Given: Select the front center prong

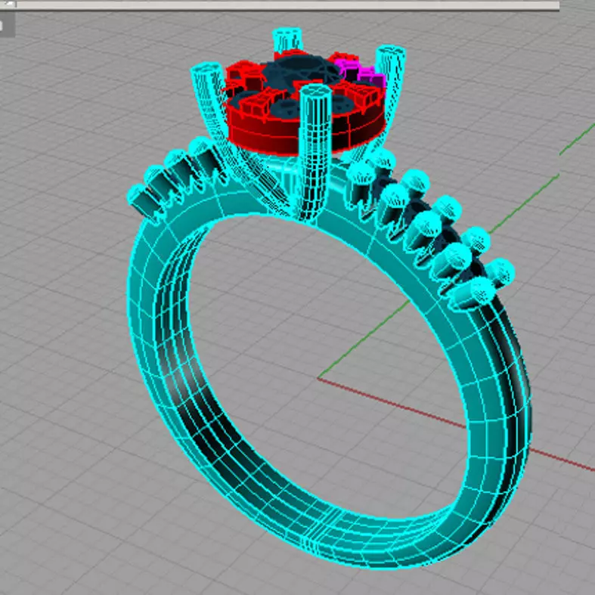Looking at the screenshot, I should (314, 152).
